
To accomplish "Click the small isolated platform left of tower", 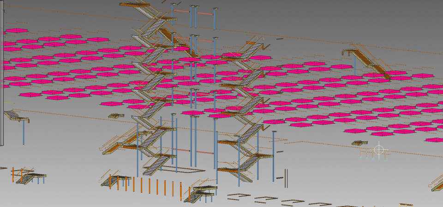I will click(x=116, y=116).
